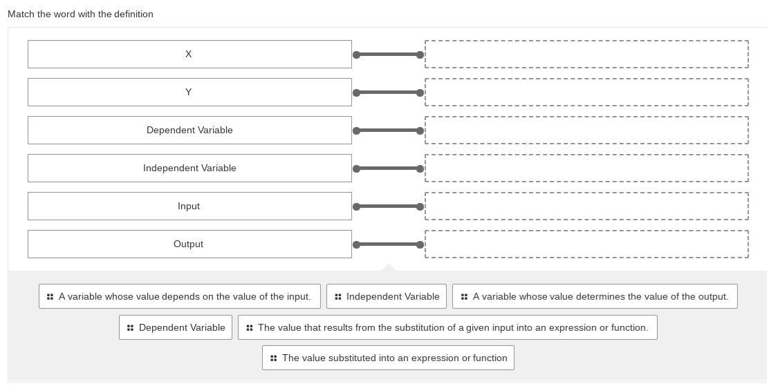Click drag handle icon on 'Independent Variable' chip

tap(338, 297)
